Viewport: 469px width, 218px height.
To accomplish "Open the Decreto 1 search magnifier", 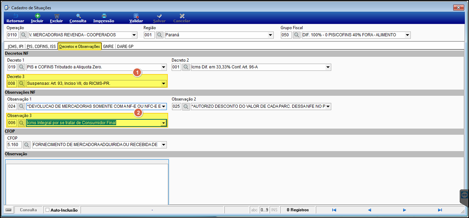I will pyautogui.click(x=22, y=67).
